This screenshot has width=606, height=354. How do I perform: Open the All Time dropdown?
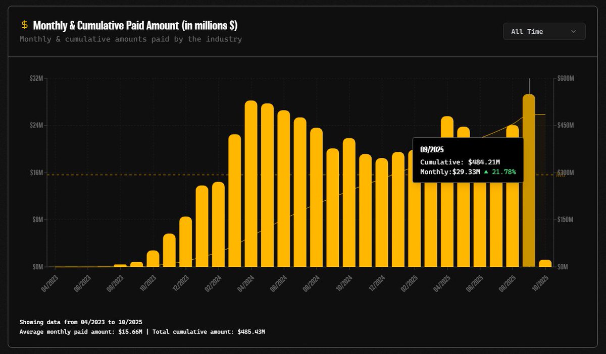click(544, 31)
